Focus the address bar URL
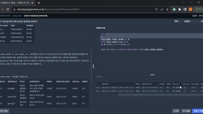Screen dimensions: 203x114 pos(49,9)
